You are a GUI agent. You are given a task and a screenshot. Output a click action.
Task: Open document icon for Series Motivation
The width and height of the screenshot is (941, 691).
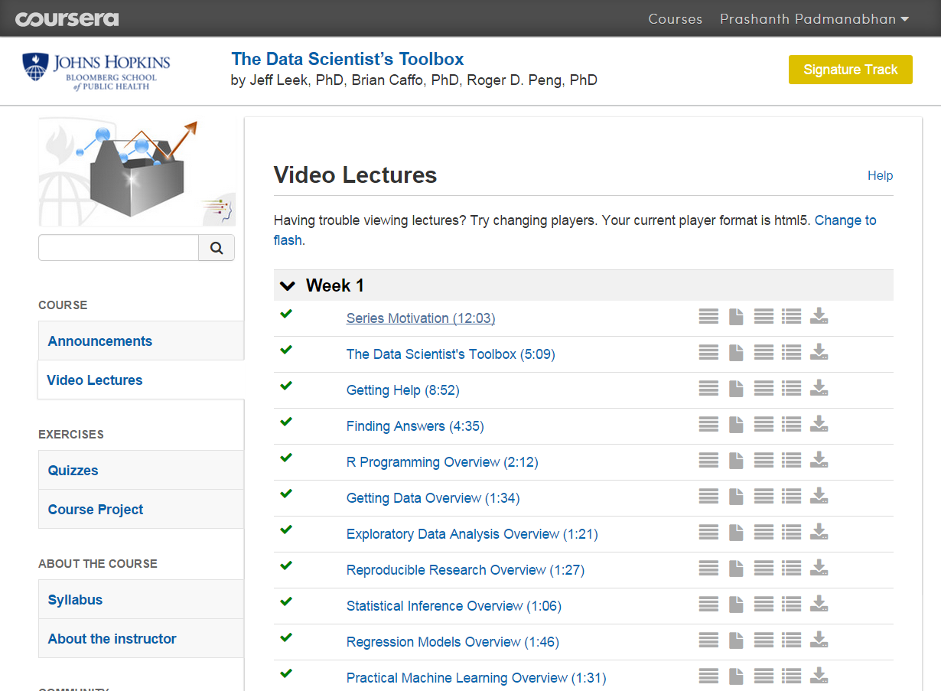[x=736, y=316]
